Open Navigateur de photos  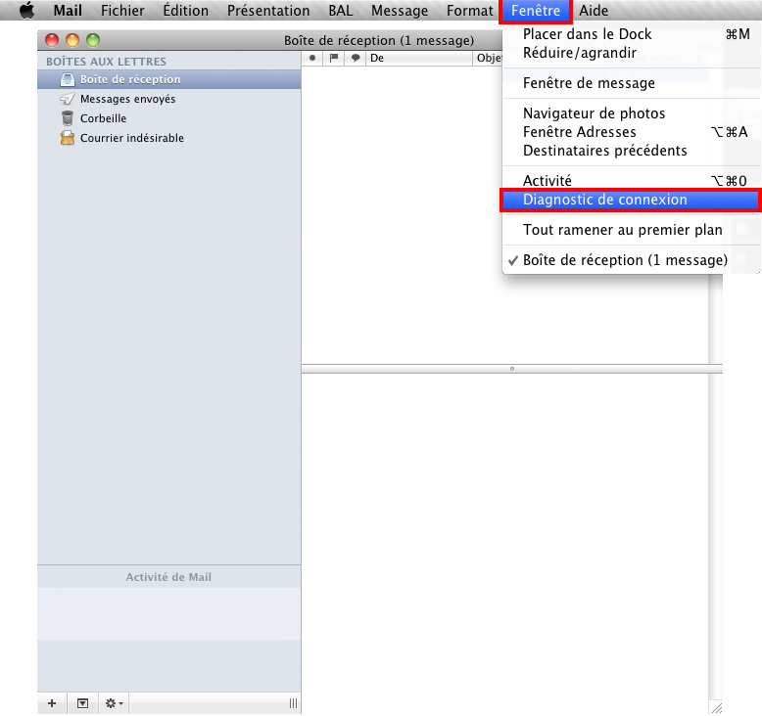[x=631, y=113]
